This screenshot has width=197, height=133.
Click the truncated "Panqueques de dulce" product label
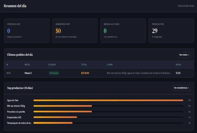click(x=19, y=123)
